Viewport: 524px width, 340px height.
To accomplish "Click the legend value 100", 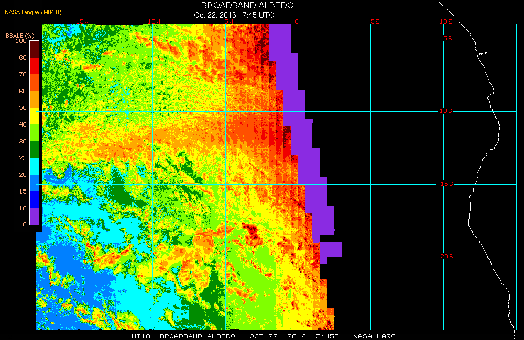I will pyautogui.click(x=21, y=41).
